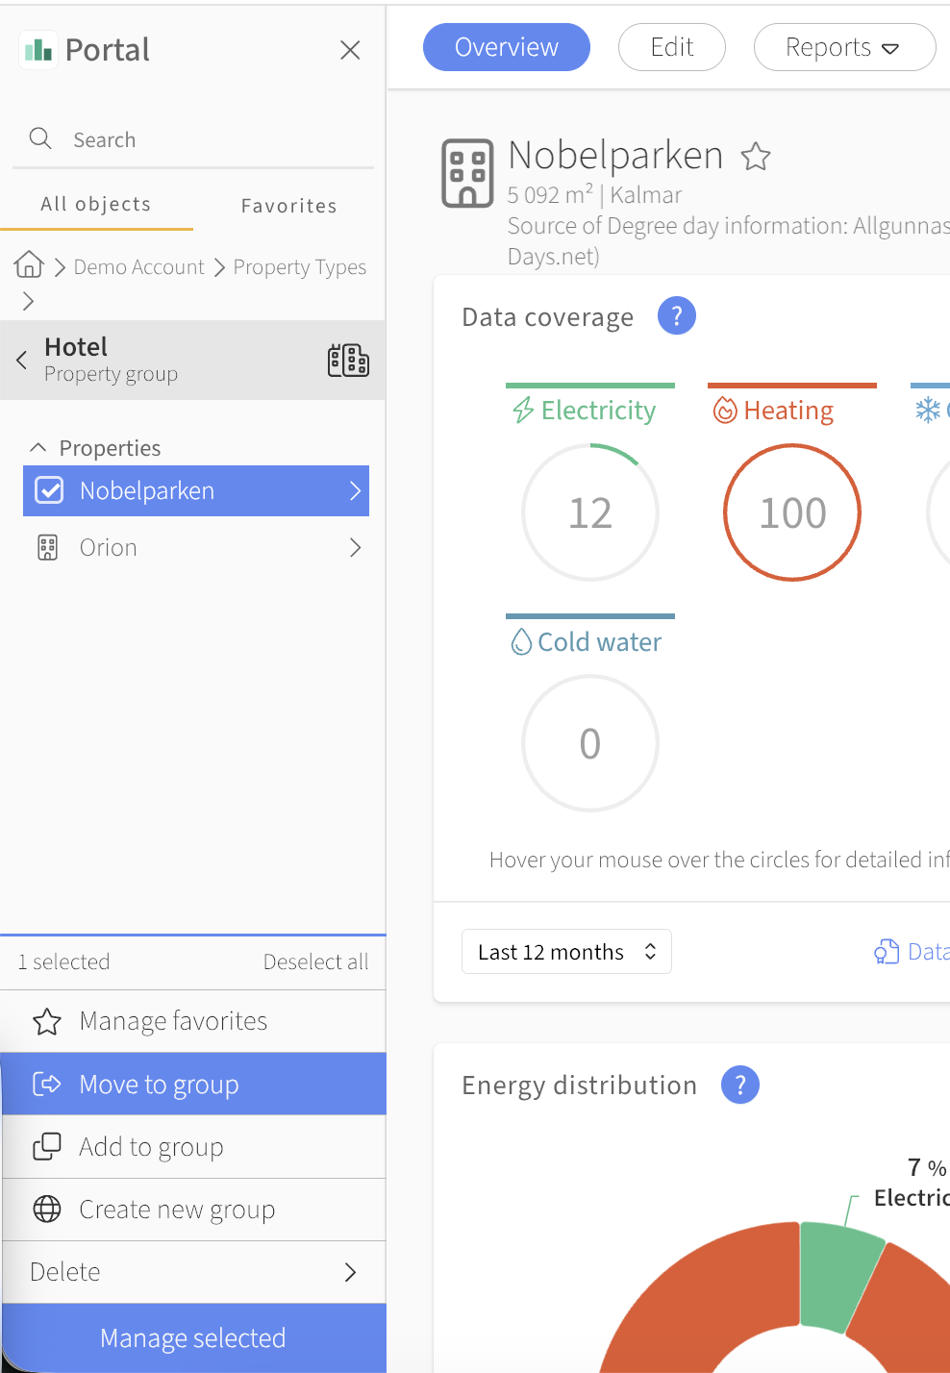
Task: Click the Create new group globe icon
Action: (47, 1209)
